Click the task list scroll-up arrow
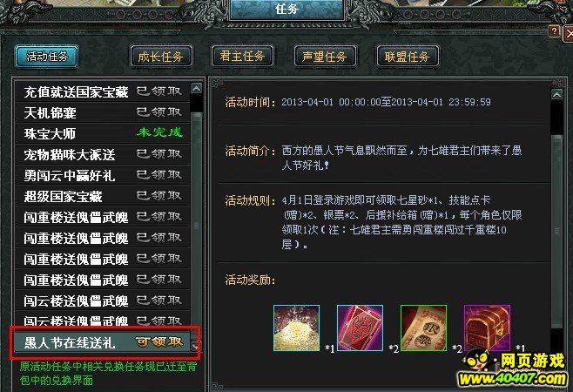Image resolution: width=573 pixels, height=392 pixels. tap(196, 89)
